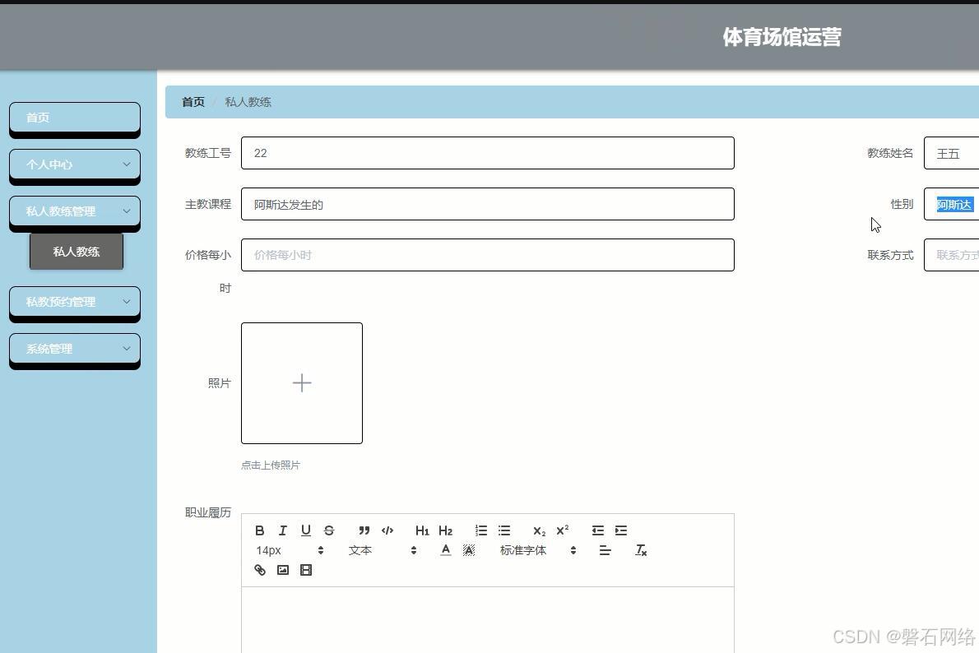Viewport: 979px width, 653px height.
Task: Focus the 联系方式 input field
Action: tap(952, 255)
